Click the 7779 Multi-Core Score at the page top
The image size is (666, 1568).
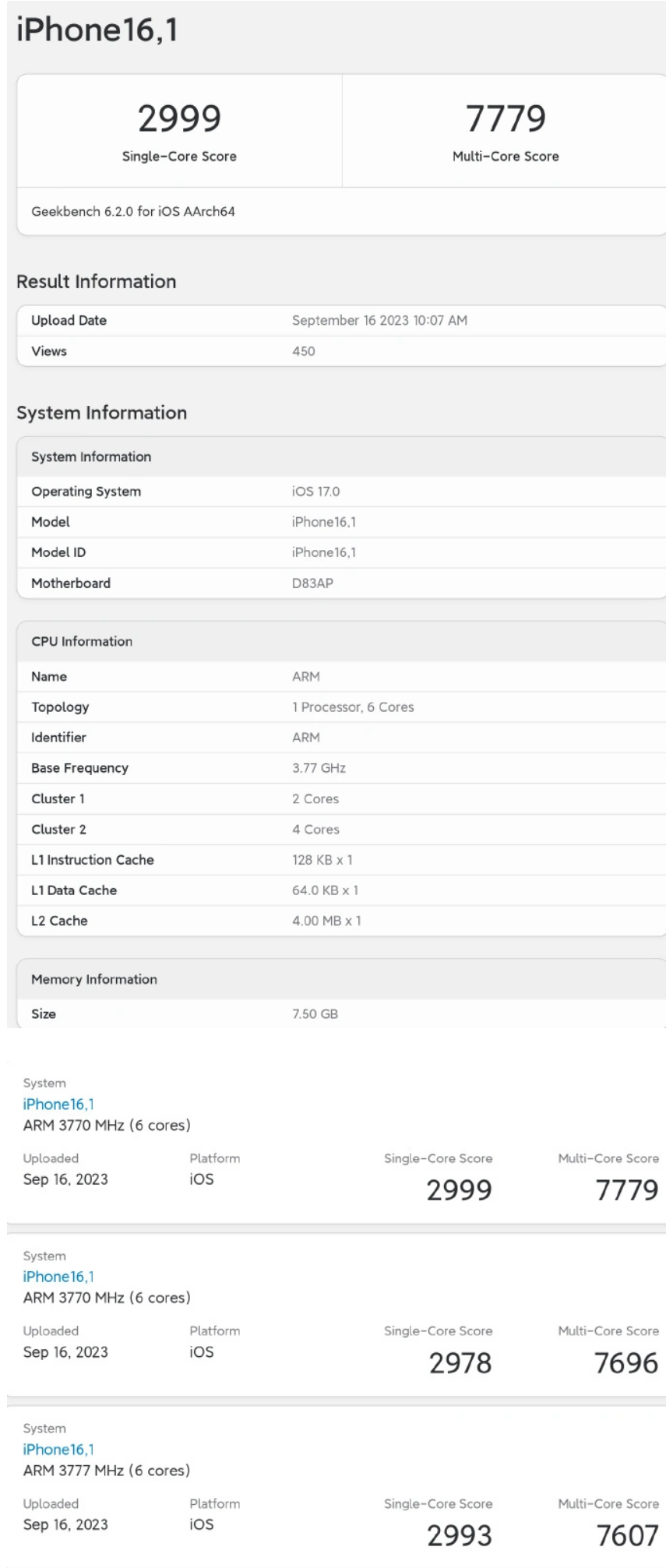coord(506,119)
